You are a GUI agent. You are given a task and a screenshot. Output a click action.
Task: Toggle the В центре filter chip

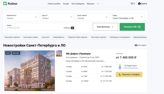point(45,37)
